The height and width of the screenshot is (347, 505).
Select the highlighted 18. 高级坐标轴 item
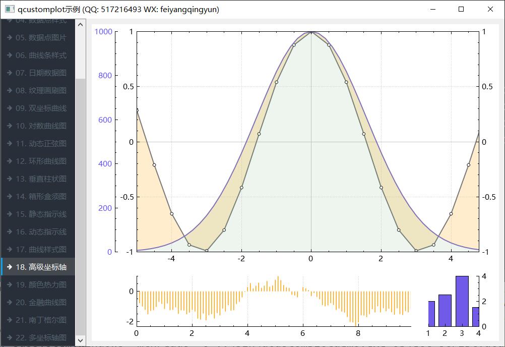pos(40,267)
